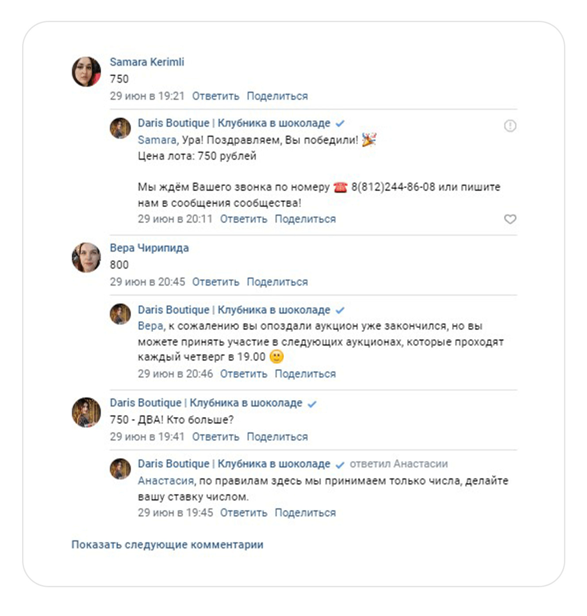587x616 pixels.
Task: Share Вера Чирипида's 800 comment
Action: pos(277,282)
